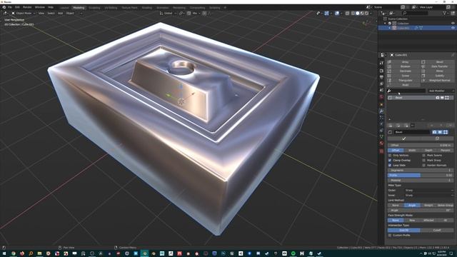Click the Blender logo menu icon

tap(4, 7)
